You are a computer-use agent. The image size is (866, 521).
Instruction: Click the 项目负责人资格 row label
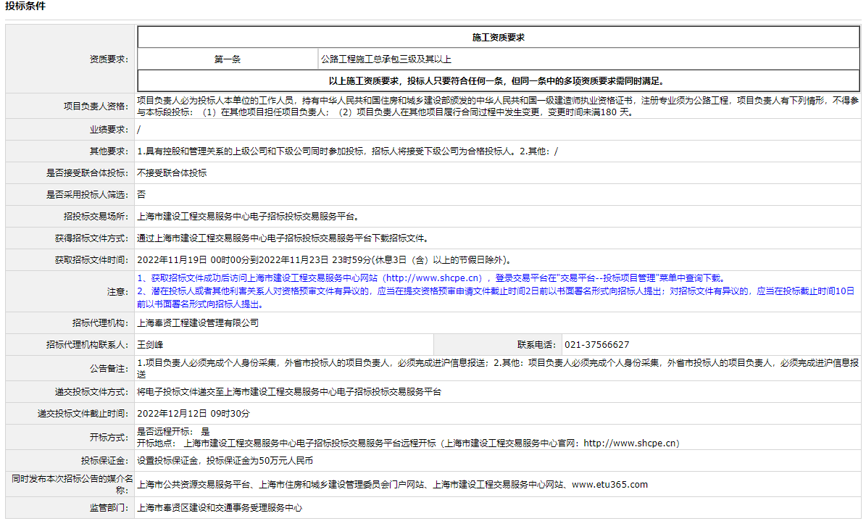(96, 107)
